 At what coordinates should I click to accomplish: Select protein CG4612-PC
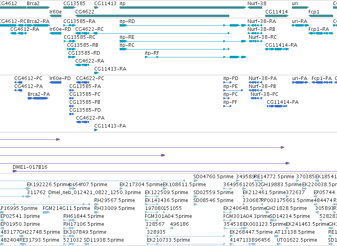click(x=18, y=82)
